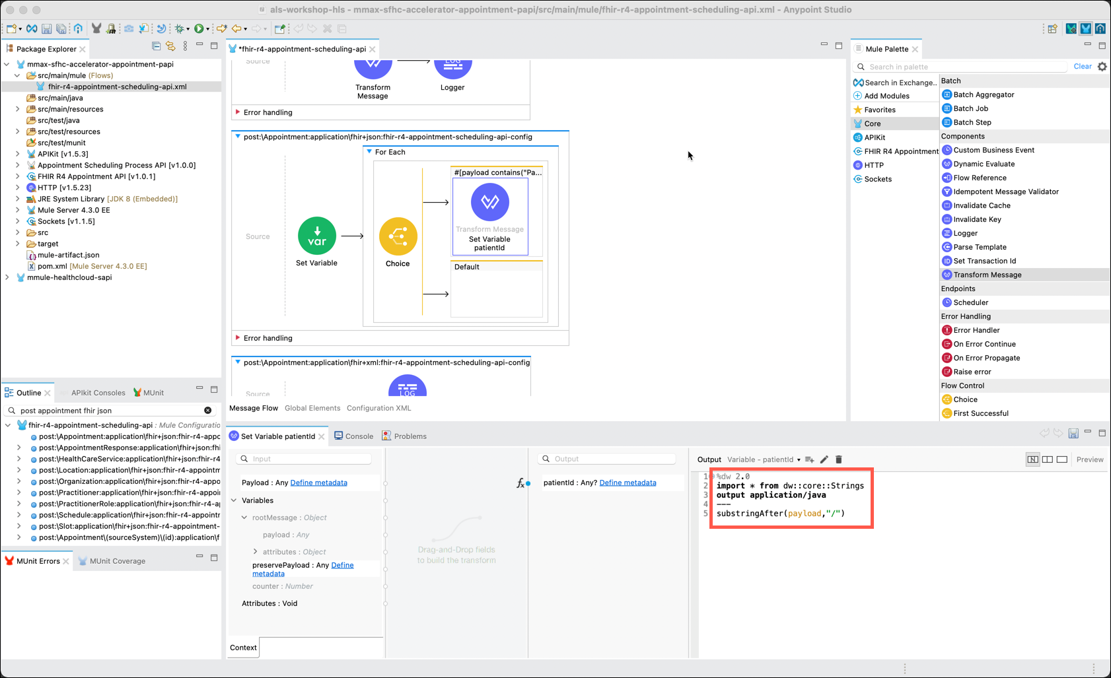
Task: Select the Logger component in the top flow
Action: (452, 69)
